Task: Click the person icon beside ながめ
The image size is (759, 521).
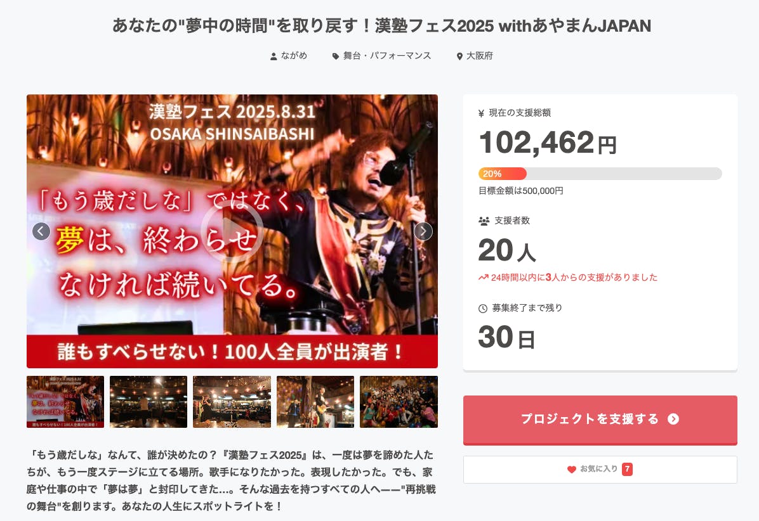Action: click(274, 56)
